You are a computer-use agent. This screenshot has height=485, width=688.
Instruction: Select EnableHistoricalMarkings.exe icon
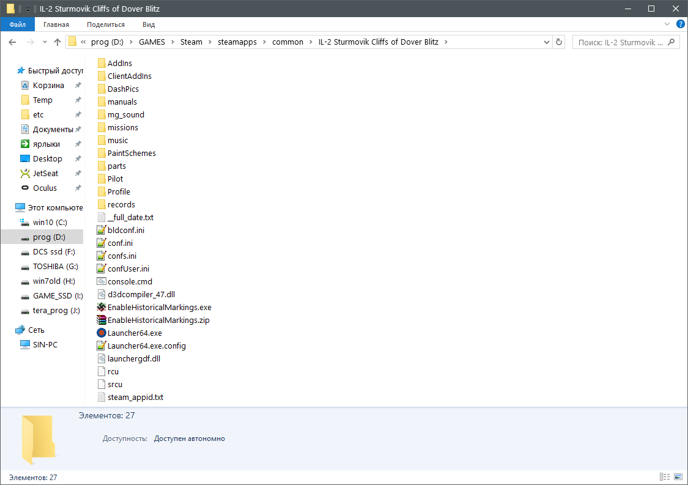click(102, 307)
